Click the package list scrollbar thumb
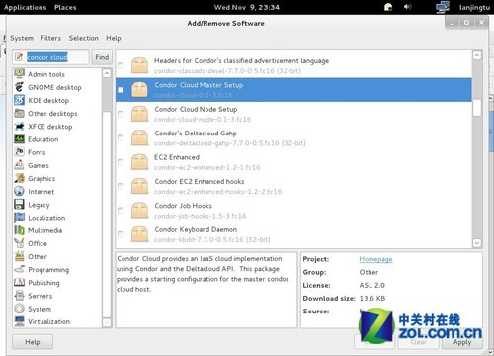This screenshot has height=356, width=494. [476, 108]
